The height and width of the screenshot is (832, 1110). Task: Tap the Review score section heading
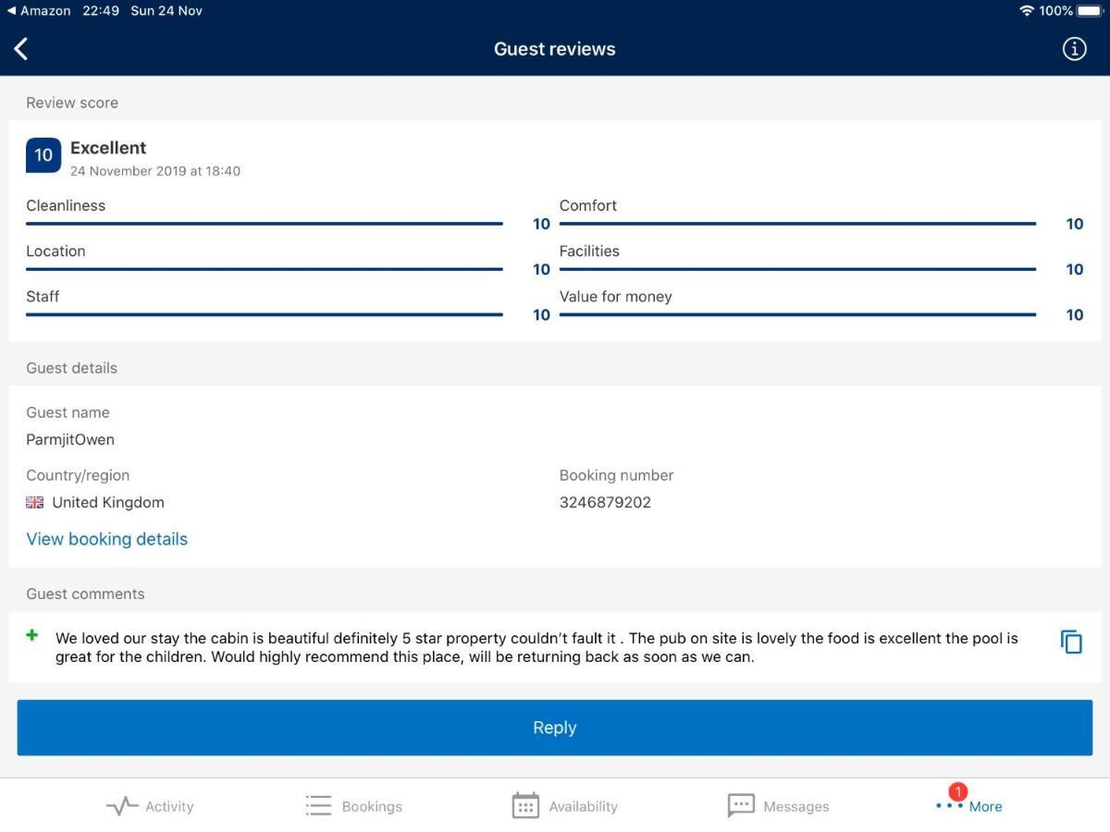[x=72, y=103]
